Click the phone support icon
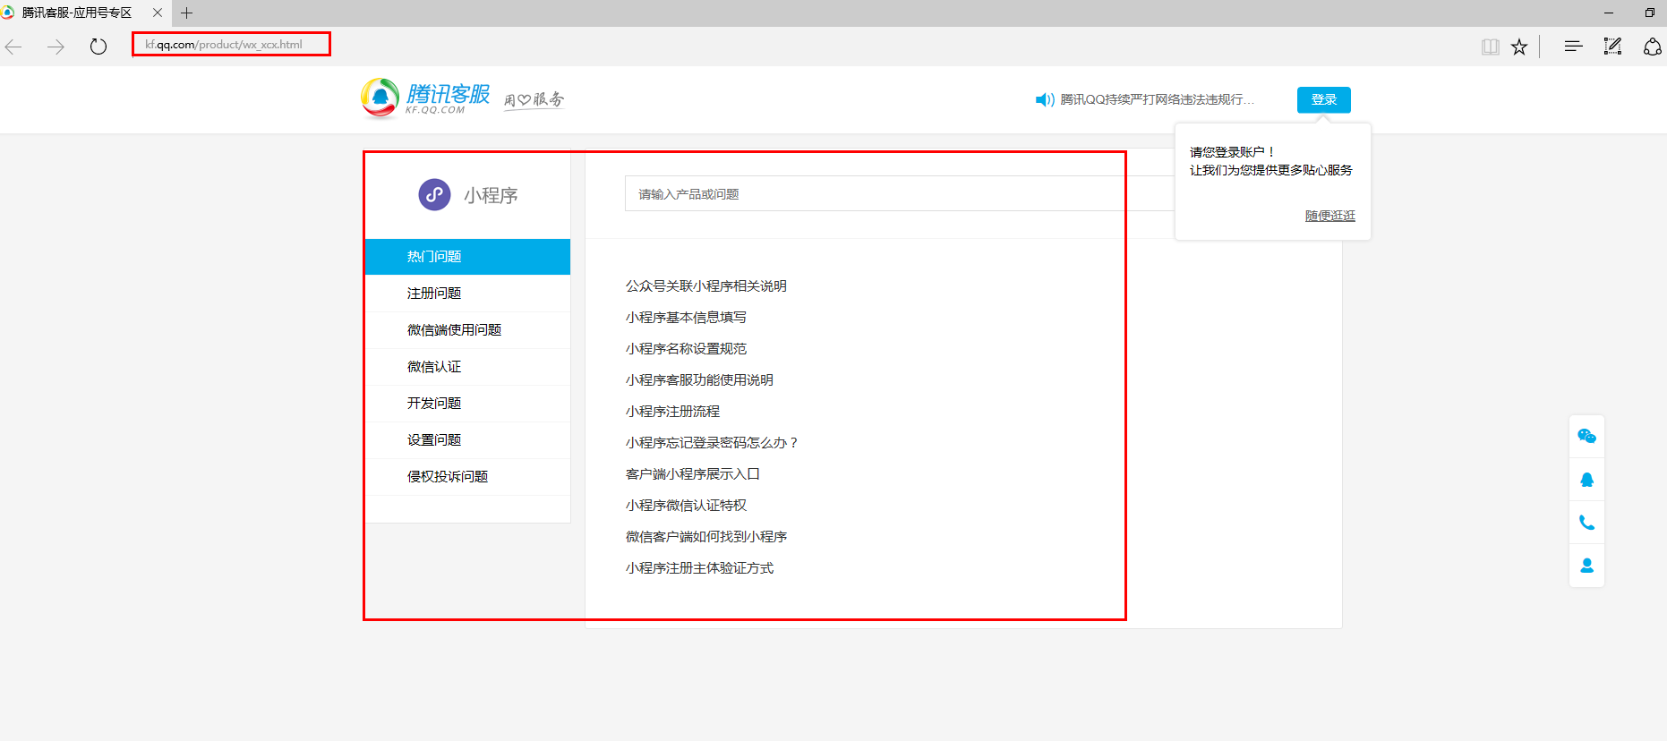Screen dimensions: 1667x741 [1586, 523]
